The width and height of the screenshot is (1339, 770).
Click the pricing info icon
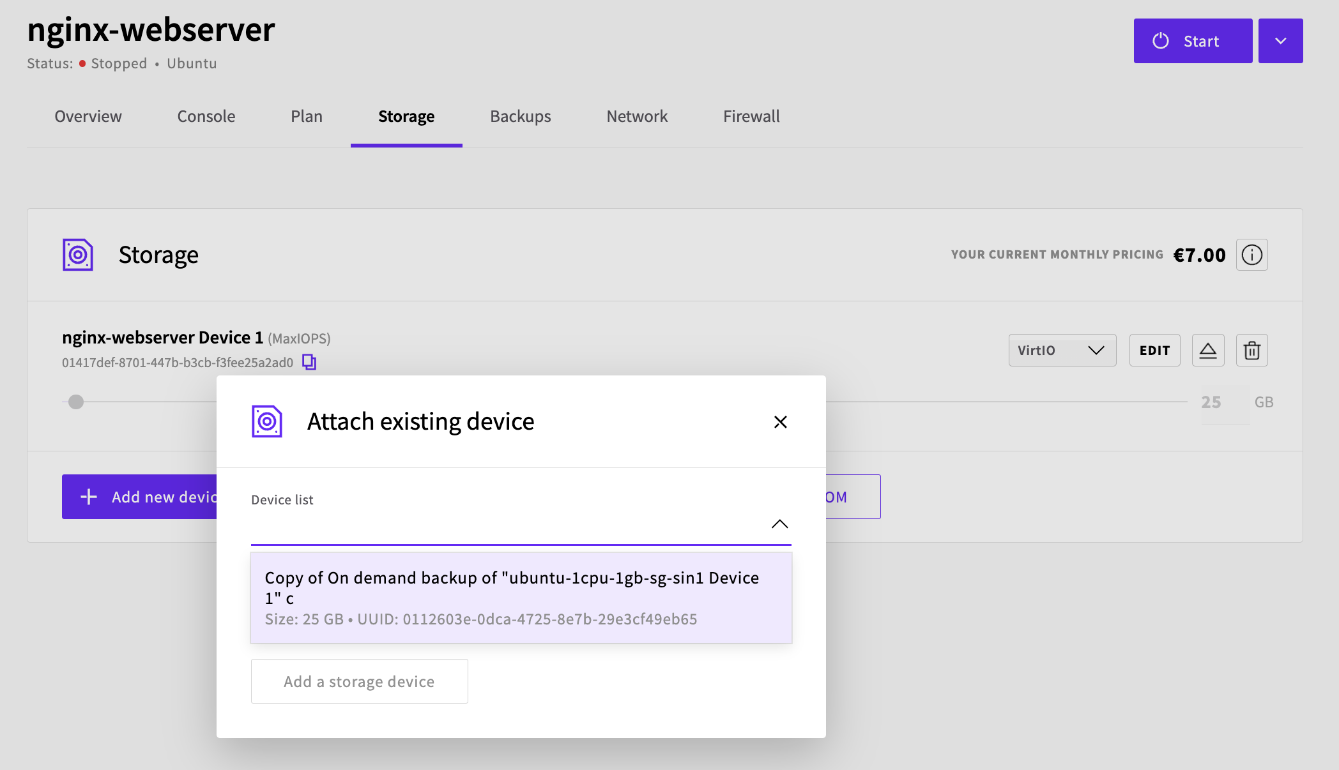pyautogui.click(x=1251, y=255)
